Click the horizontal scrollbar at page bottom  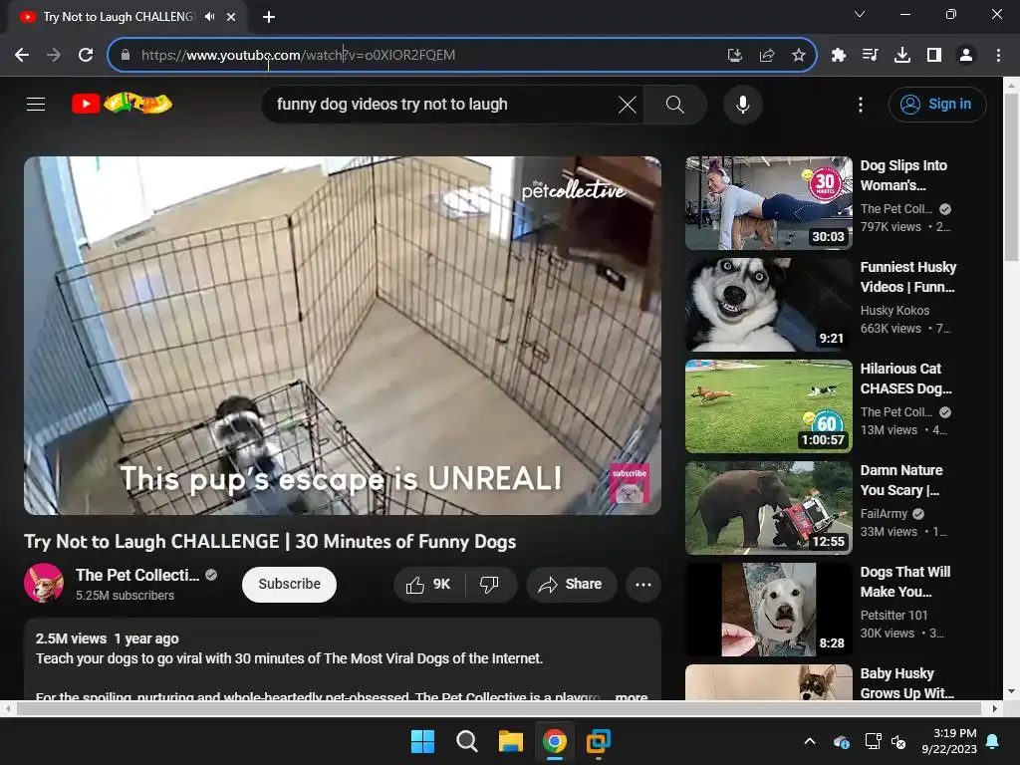point(501,708)
